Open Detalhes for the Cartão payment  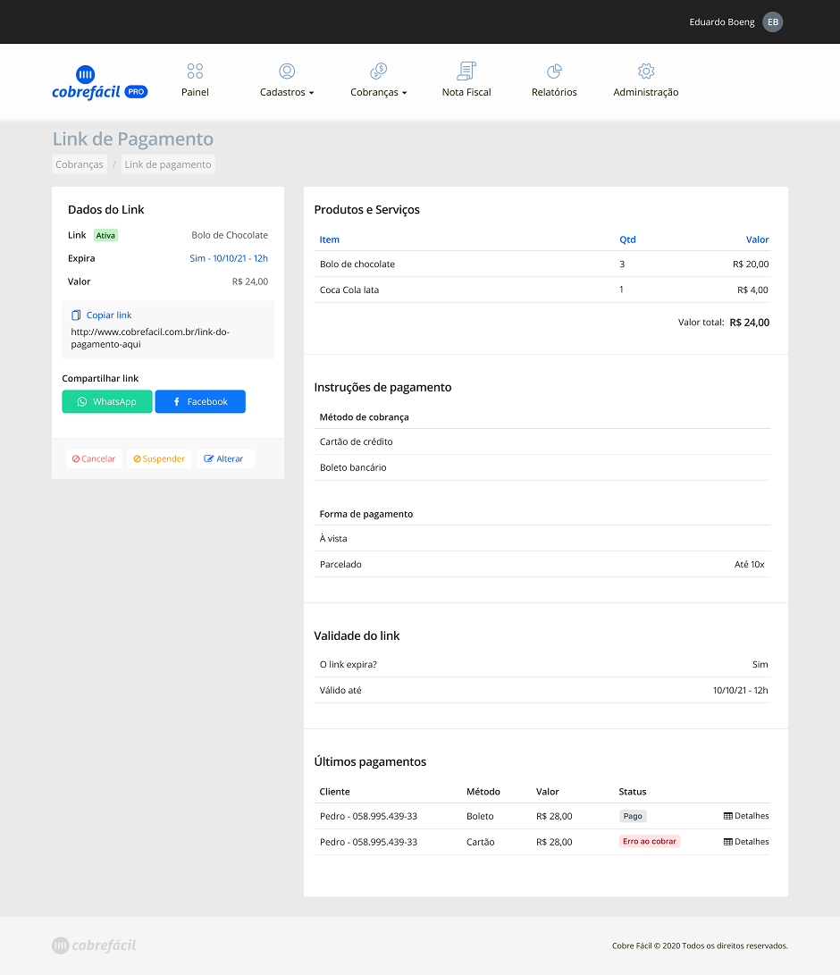(x=746, y=842)
